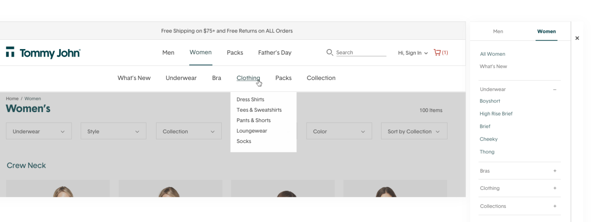The height and width of the screenshot is (222, 591).
Task: Open Thong link in side panel
Action: click(487, 152)
